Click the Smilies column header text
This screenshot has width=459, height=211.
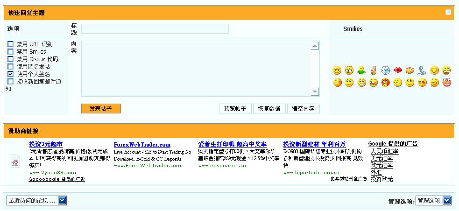click(x=353, y=28)
